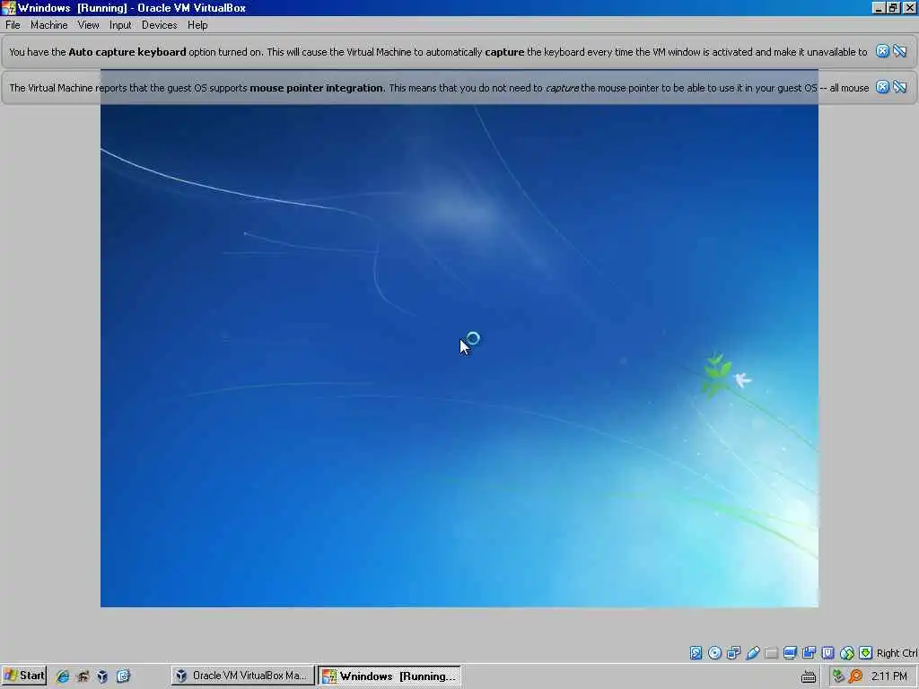Viewport: 919px width, 689px height.
Task: Click the USB devices indicator
Action: 753,653
